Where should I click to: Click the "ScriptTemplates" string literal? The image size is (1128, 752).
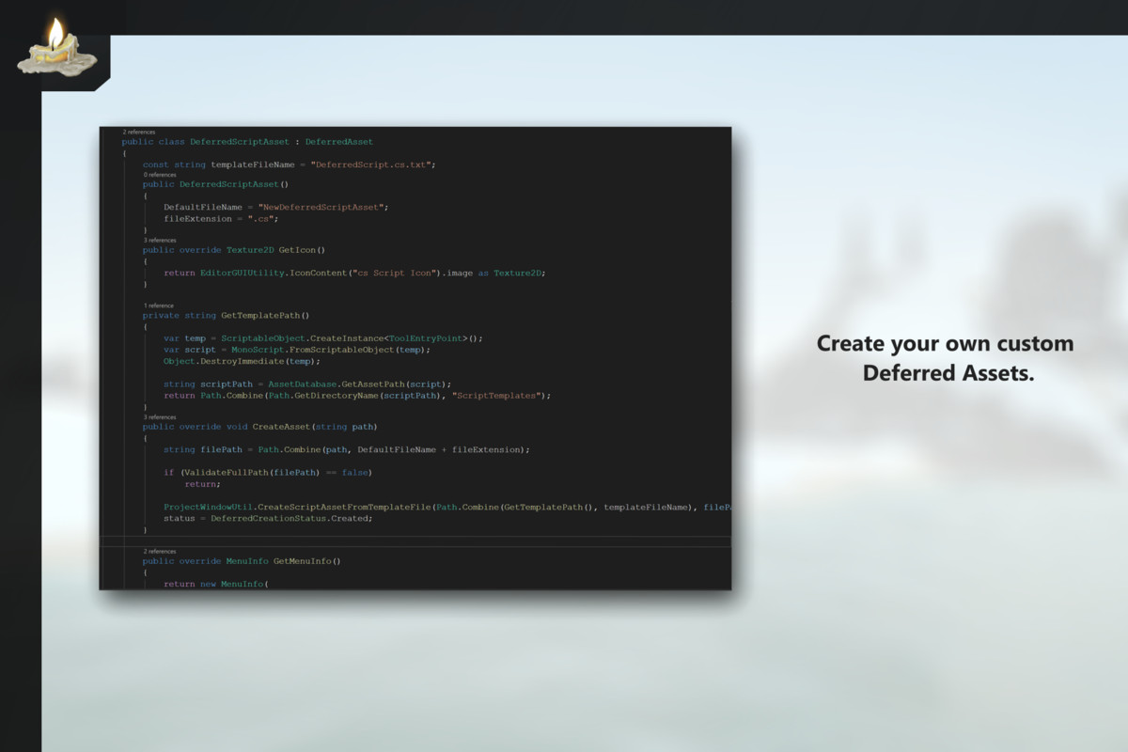click(x=495, y=396)
